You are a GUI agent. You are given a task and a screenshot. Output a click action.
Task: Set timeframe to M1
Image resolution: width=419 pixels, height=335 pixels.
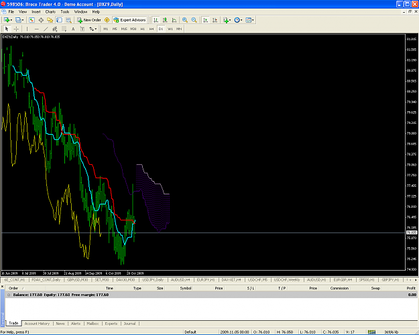point(105,29)
